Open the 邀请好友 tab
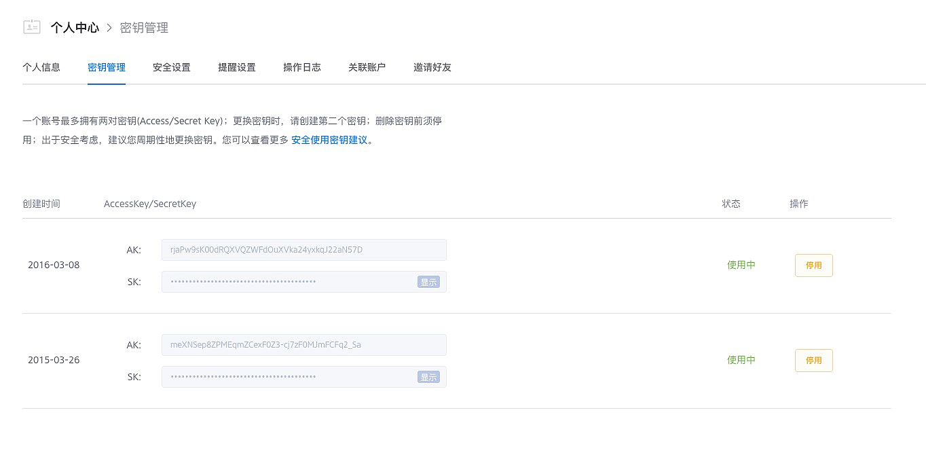The width and height of the screenshot is (926, 461). coord(432,67)
